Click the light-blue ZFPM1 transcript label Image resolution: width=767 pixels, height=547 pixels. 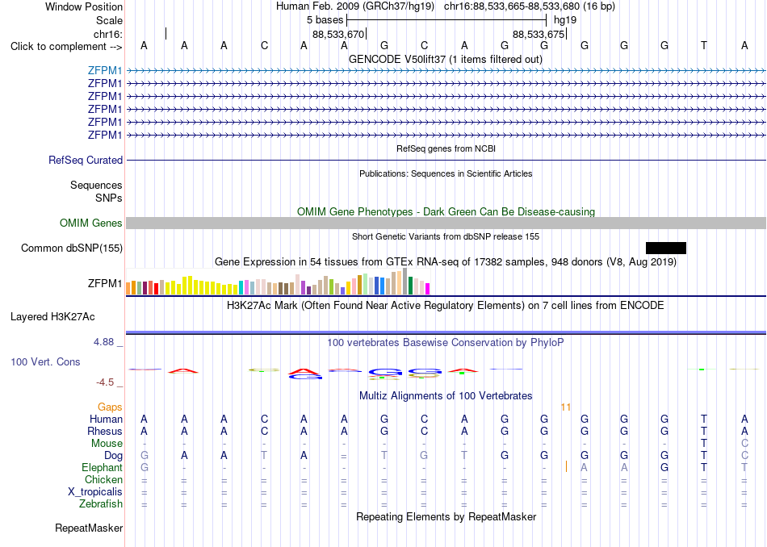pos(105,70)
